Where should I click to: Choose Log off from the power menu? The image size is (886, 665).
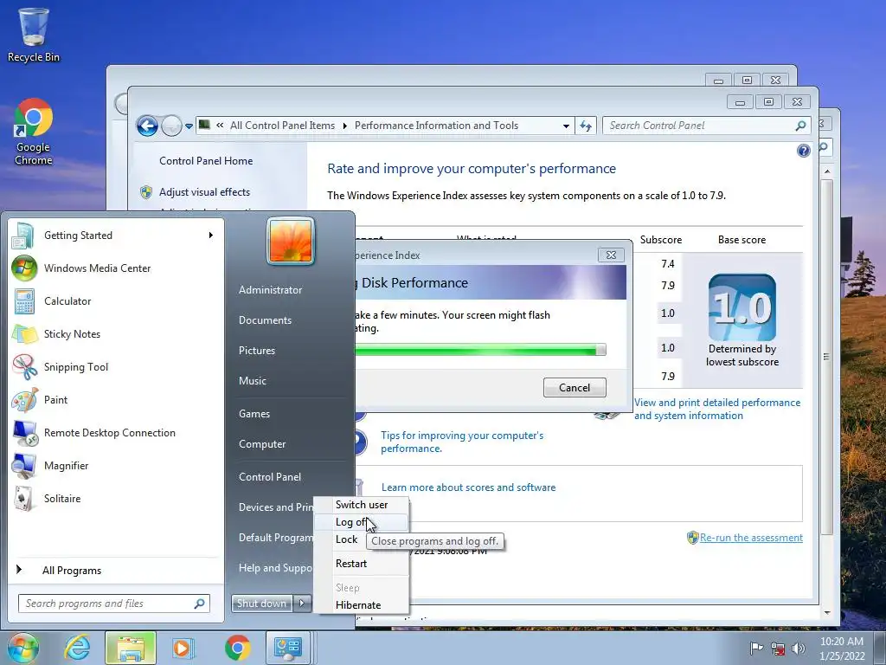click(x=362, y=522)
